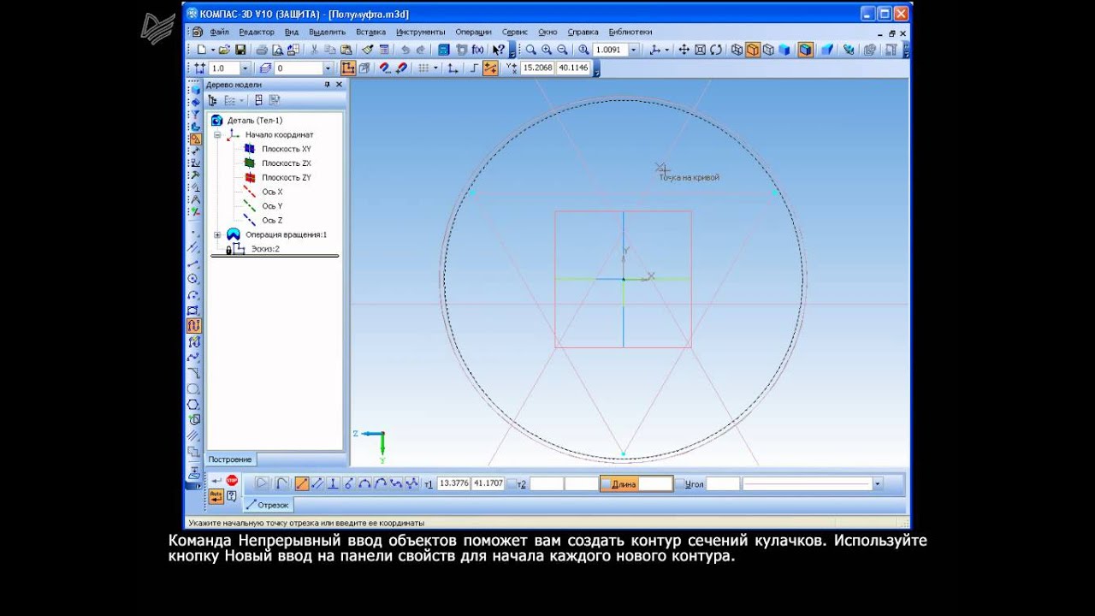
Task: Collapse the Начало координат tree node
Action: coord(217,135)
